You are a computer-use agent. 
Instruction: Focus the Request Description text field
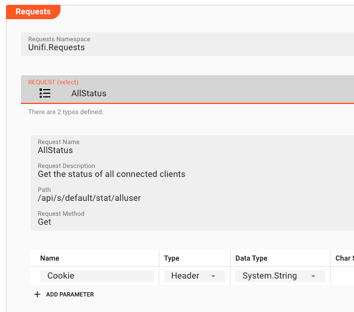[x=192, y=171]
